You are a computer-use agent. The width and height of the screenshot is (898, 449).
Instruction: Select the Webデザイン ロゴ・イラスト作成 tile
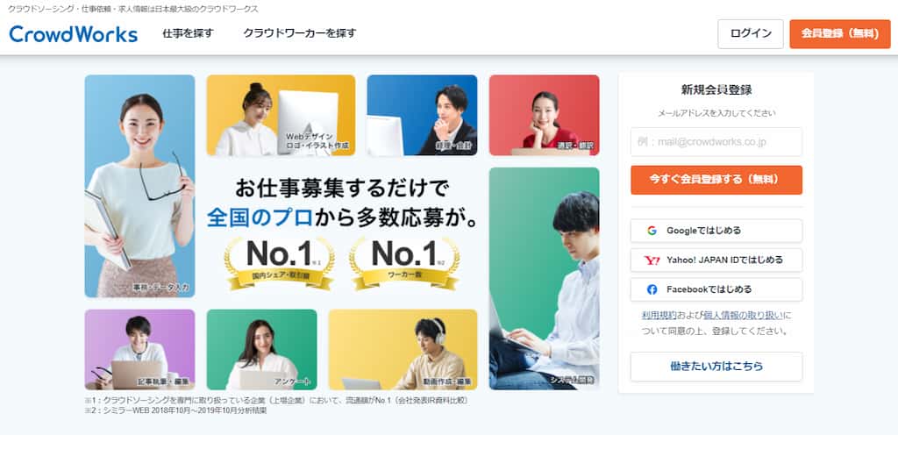coord(281,115)
